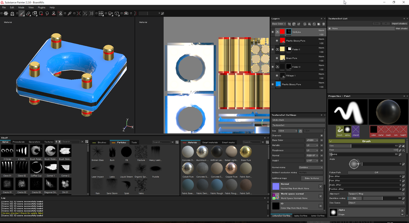Toggle visibility of Folder 2
The width and height of the screenshot is (409, 223).
[273, 67]
